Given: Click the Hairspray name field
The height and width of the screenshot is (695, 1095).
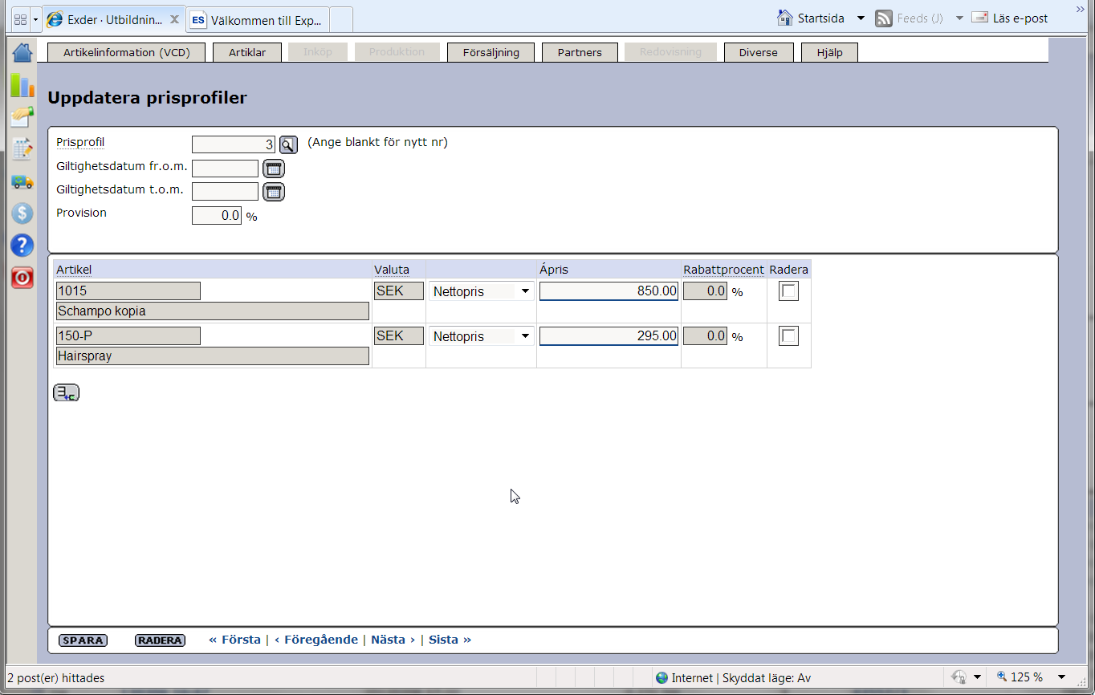Looking at the screenshot, I should (213, 356).
